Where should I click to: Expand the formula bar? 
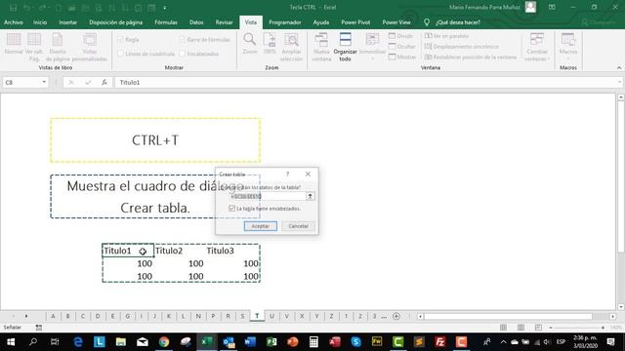(x=619, y=82)
